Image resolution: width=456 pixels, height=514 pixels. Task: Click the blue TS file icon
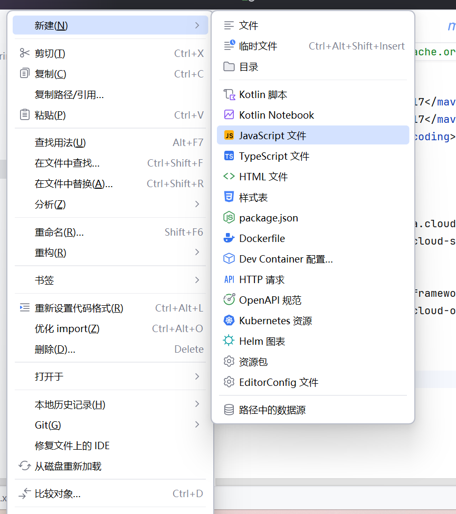(x=229, y=156)
